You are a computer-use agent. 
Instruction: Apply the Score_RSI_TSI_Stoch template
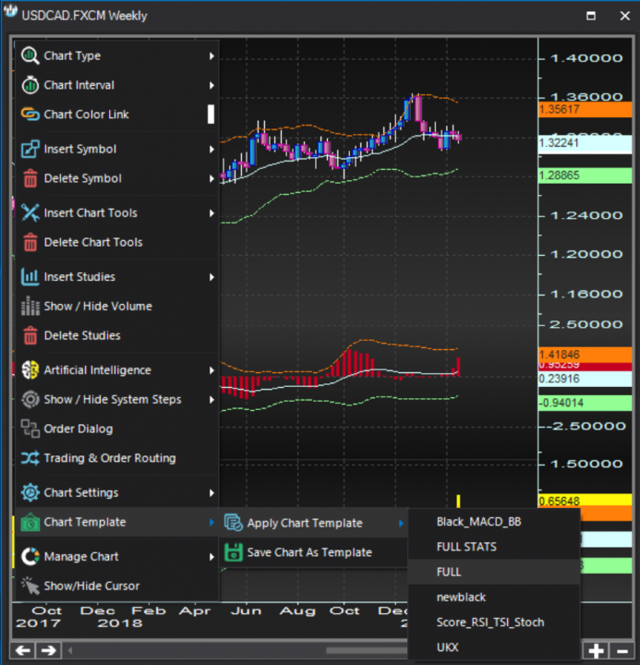[494, 623]
